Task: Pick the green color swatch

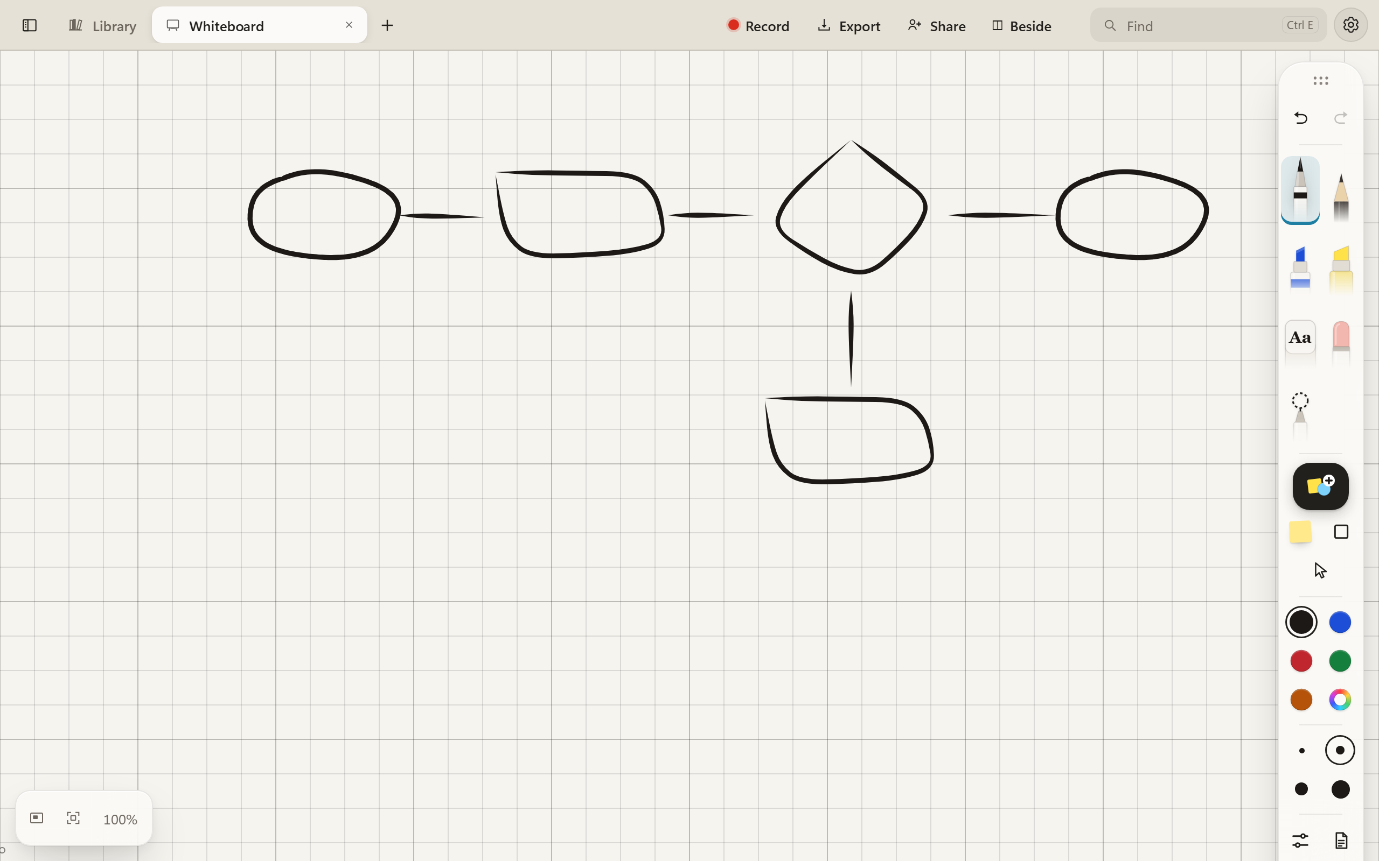Action: pos(1340,661)
